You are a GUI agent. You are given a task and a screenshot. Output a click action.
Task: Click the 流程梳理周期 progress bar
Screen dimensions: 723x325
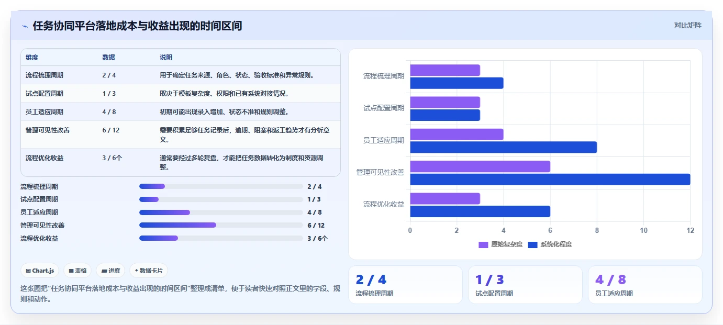click(x=221, y=186)
